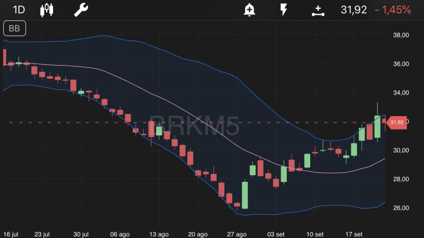Tap the 38,00 price axis label
Image resolution: width=424 pixels, height=238 pixels.
click(401, 35)
